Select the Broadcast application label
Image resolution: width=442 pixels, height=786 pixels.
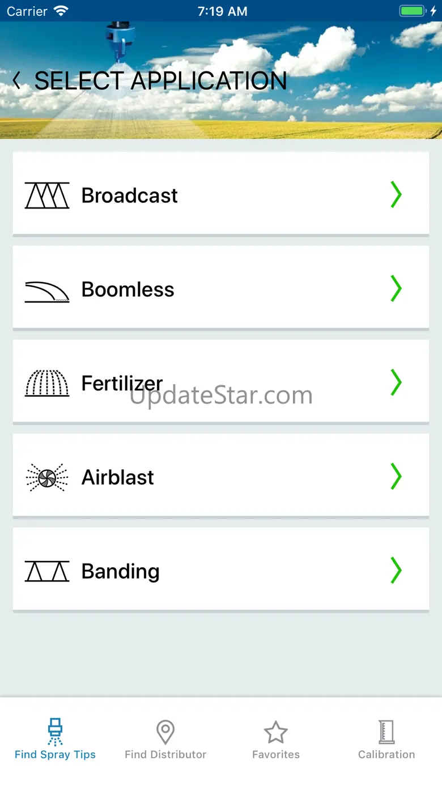(130, 196)
